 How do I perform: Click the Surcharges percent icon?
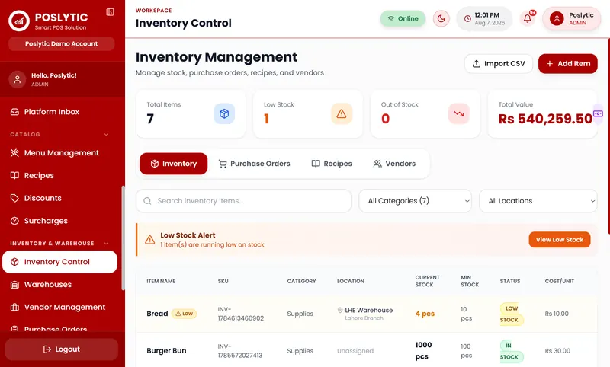(14, 221)
